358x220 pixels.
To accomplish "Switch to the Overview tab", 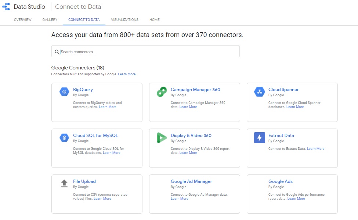I will click(x=23, y=20).
